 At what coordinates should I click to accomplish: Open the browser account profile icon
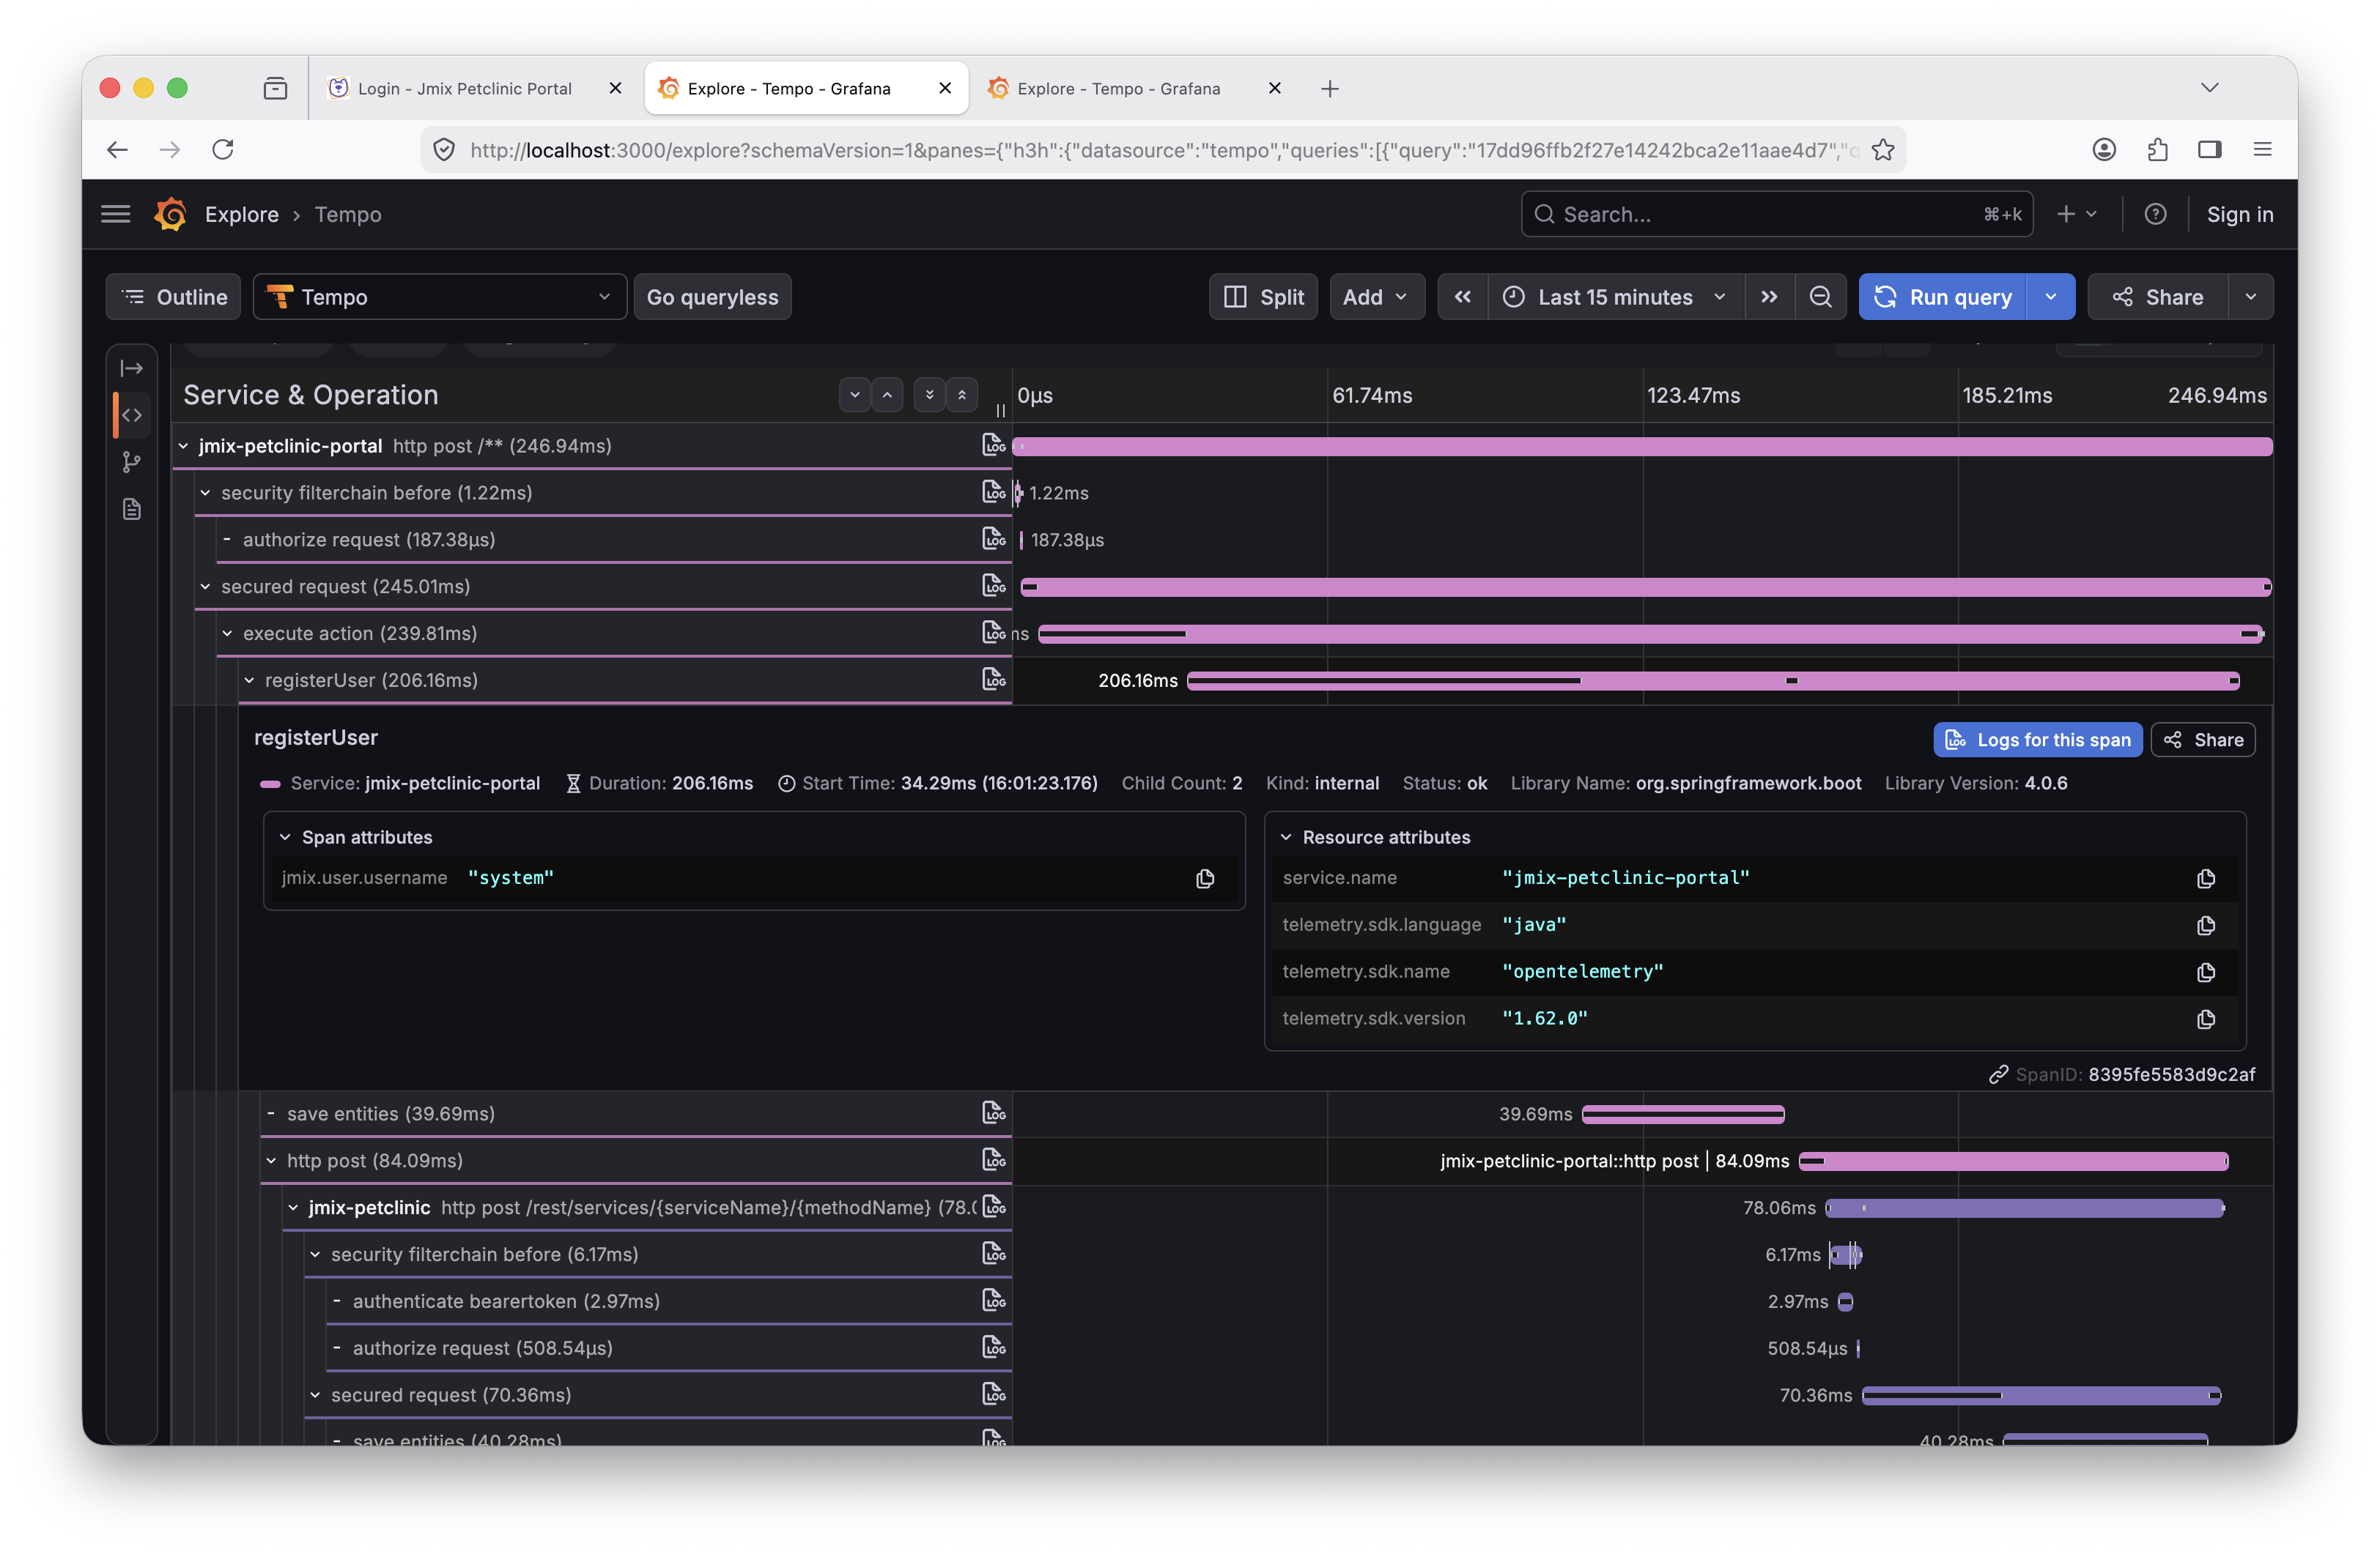point(2104,149)
